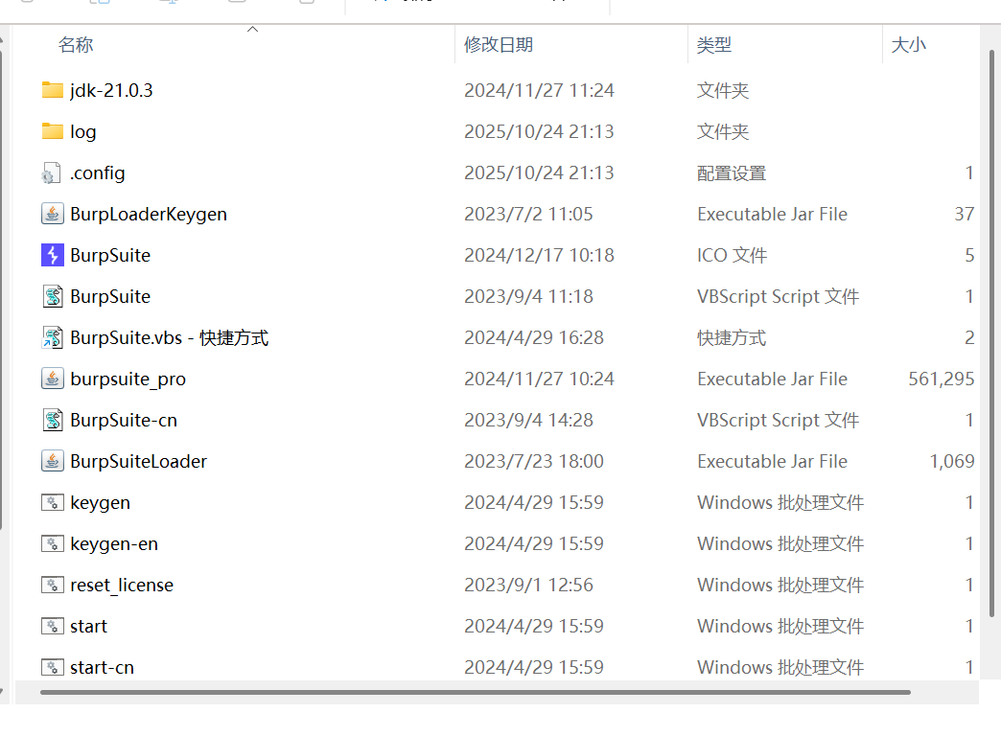Click Windows 批处理文件 type for keygen

click(780, 502)
